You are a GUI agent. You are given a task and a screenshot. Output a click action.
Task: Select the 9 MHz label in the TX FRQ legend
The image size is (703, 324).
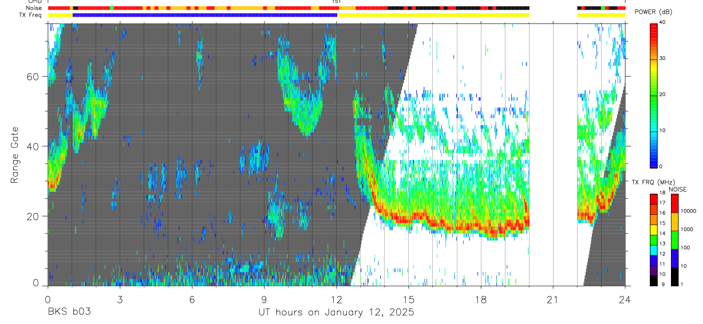663,284
